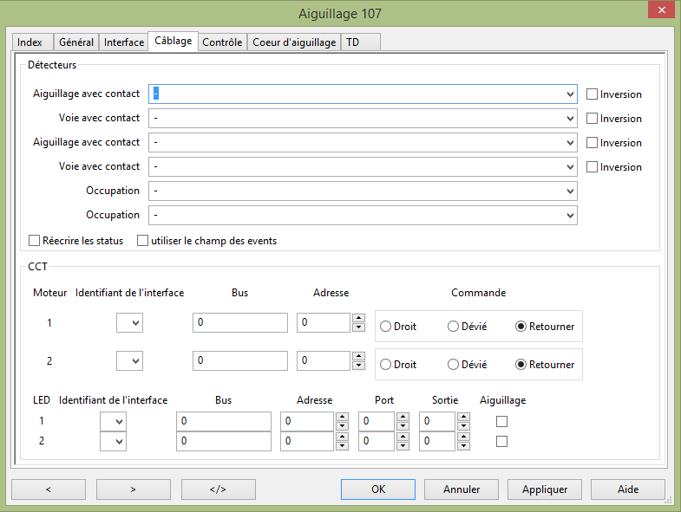Select 'Dévié' radio for Moteur 2
Viewport: 681px width, 512px height.
tap(453, 365)
